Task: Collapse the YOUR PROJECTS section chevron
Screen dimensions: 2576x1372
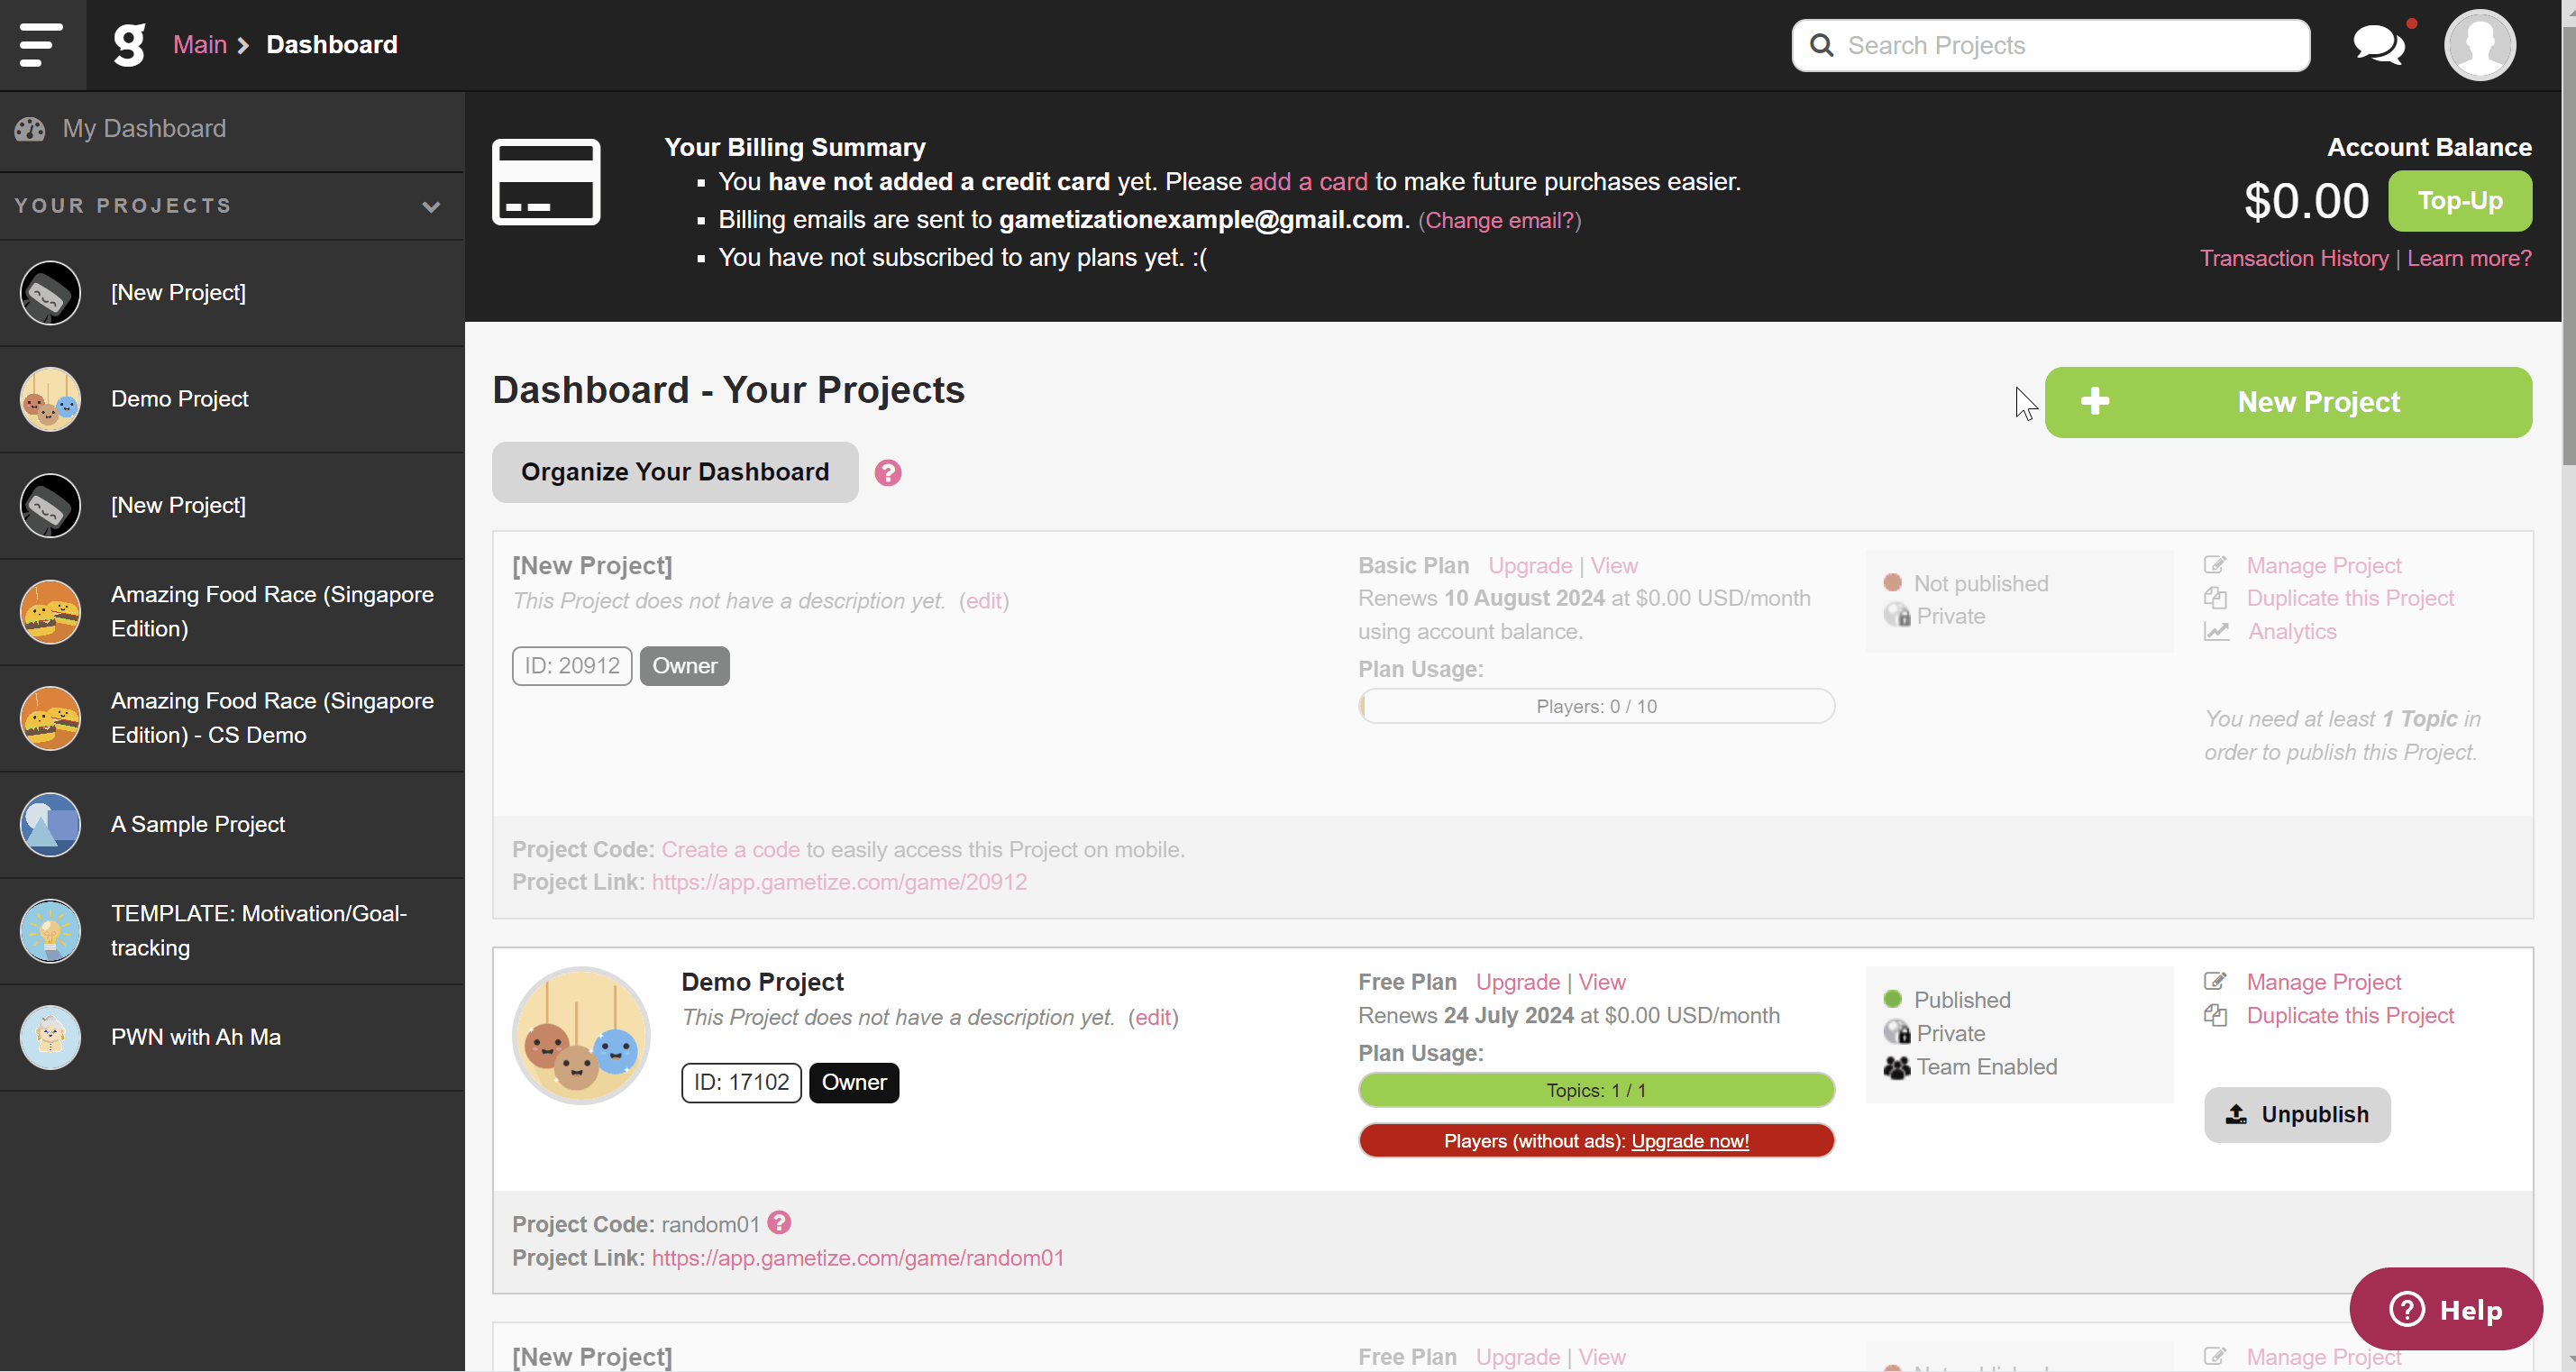Action: pyautogui.click(x=431, y=207)
